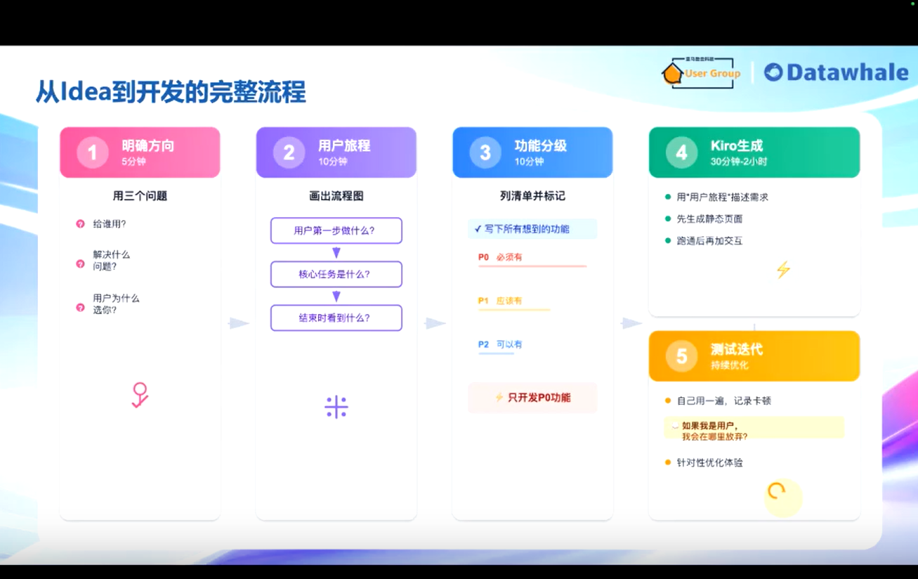Click the yellow bar under P1

pyautogui.click(x=514, y=310)
